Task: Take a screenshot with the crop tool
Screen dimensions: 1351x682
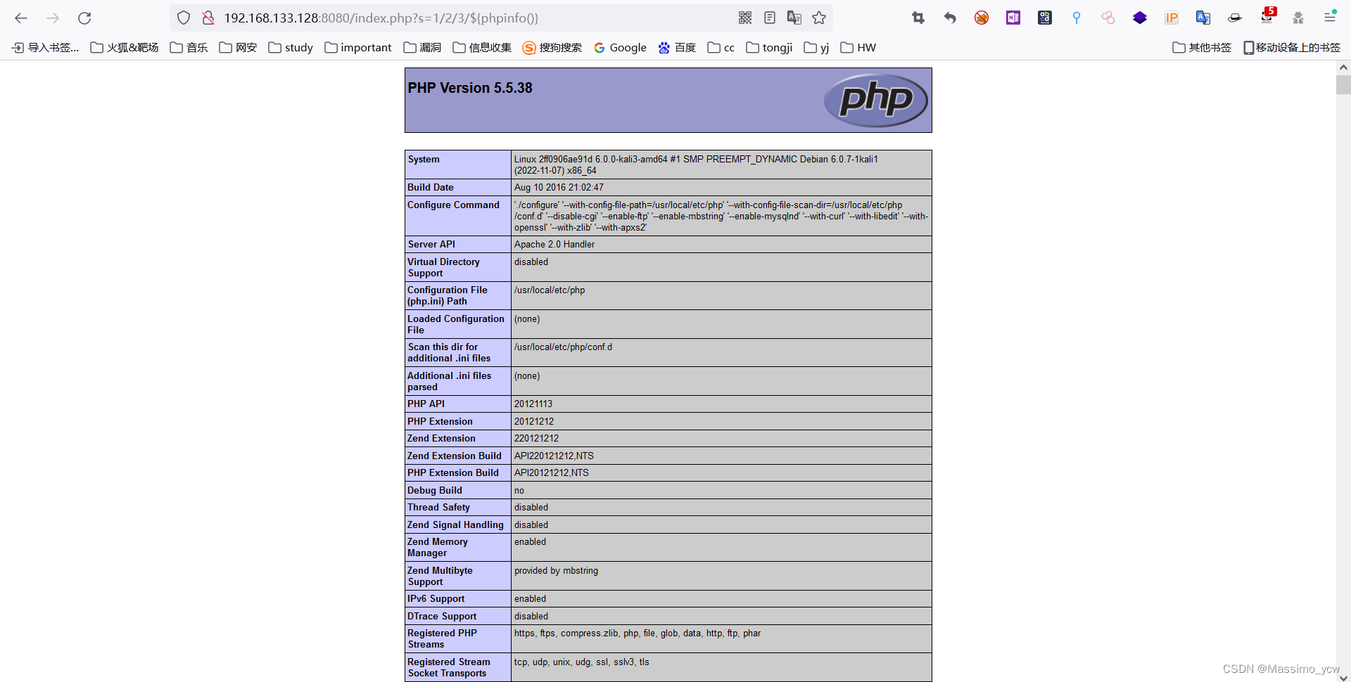Action: click(x=918, y=18)
